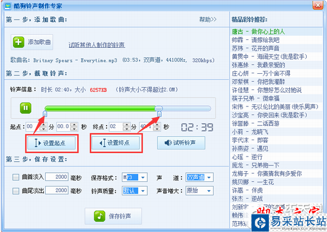Click the 添加歌曲 button label

39,42
